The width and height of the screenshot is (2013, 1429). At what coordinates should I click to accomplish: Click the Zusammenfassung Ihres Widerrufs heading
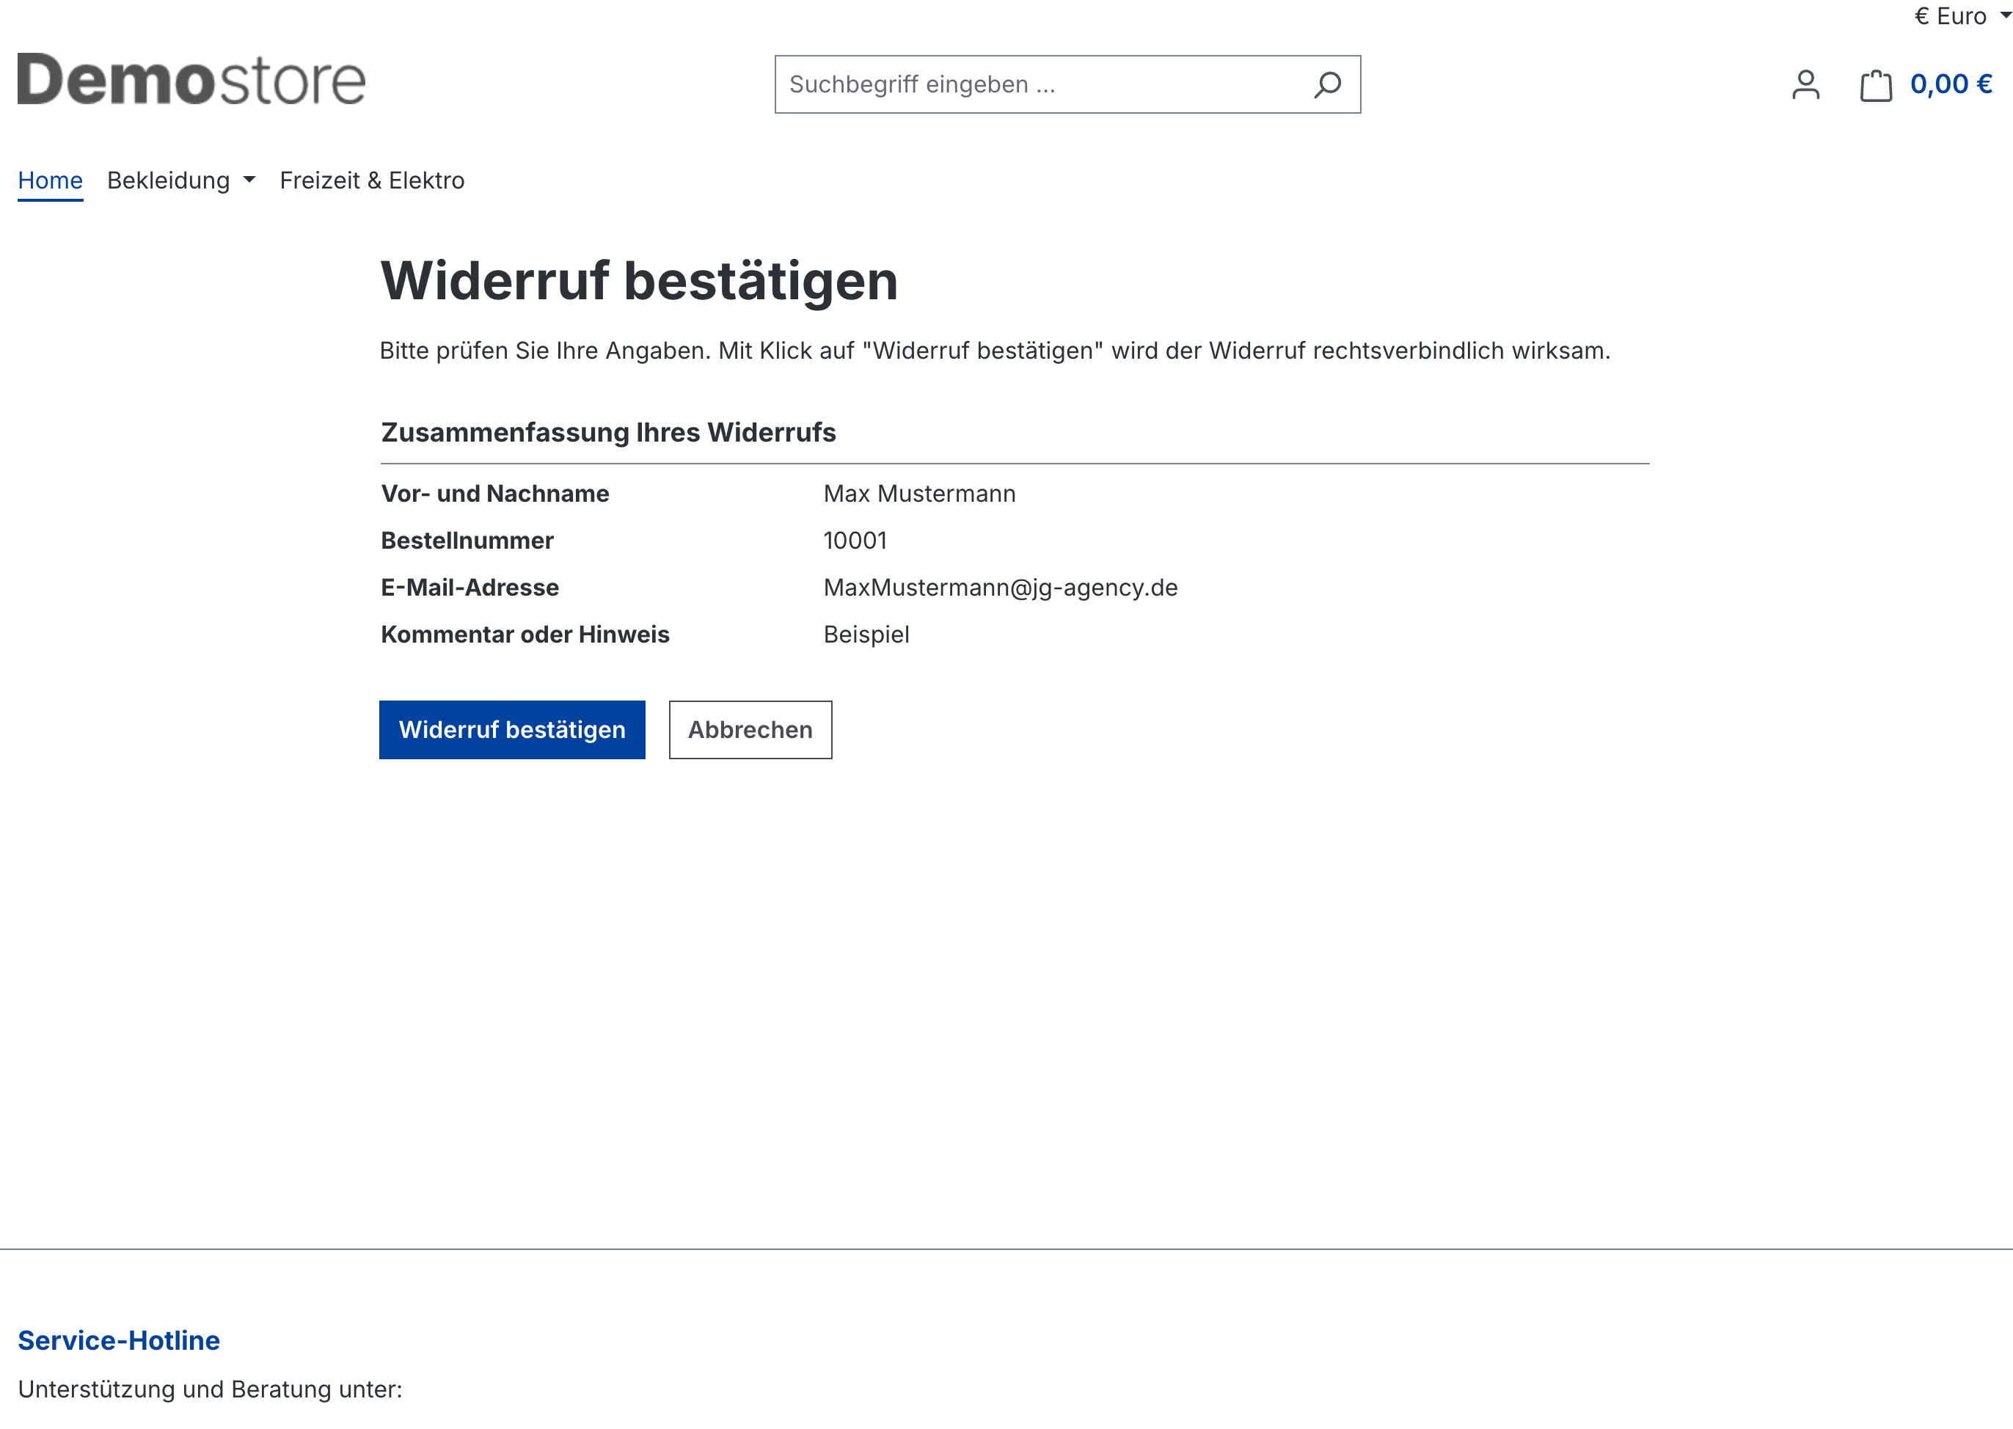tap(608, 433)
